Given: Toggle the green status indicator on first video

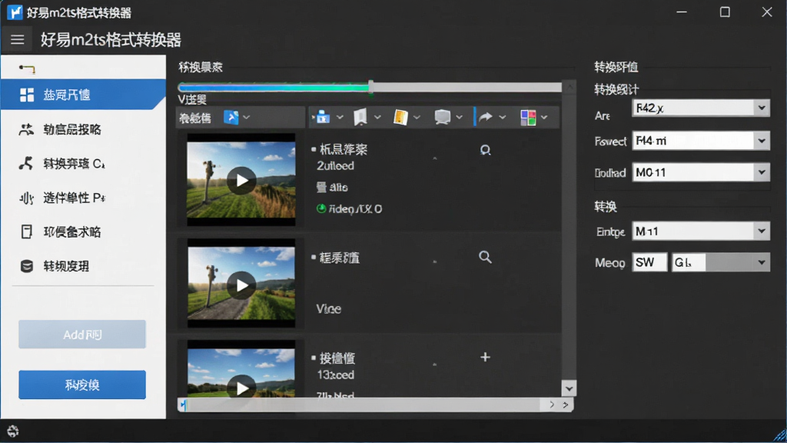Looking at the screenshot, I should tap(321, 208).
